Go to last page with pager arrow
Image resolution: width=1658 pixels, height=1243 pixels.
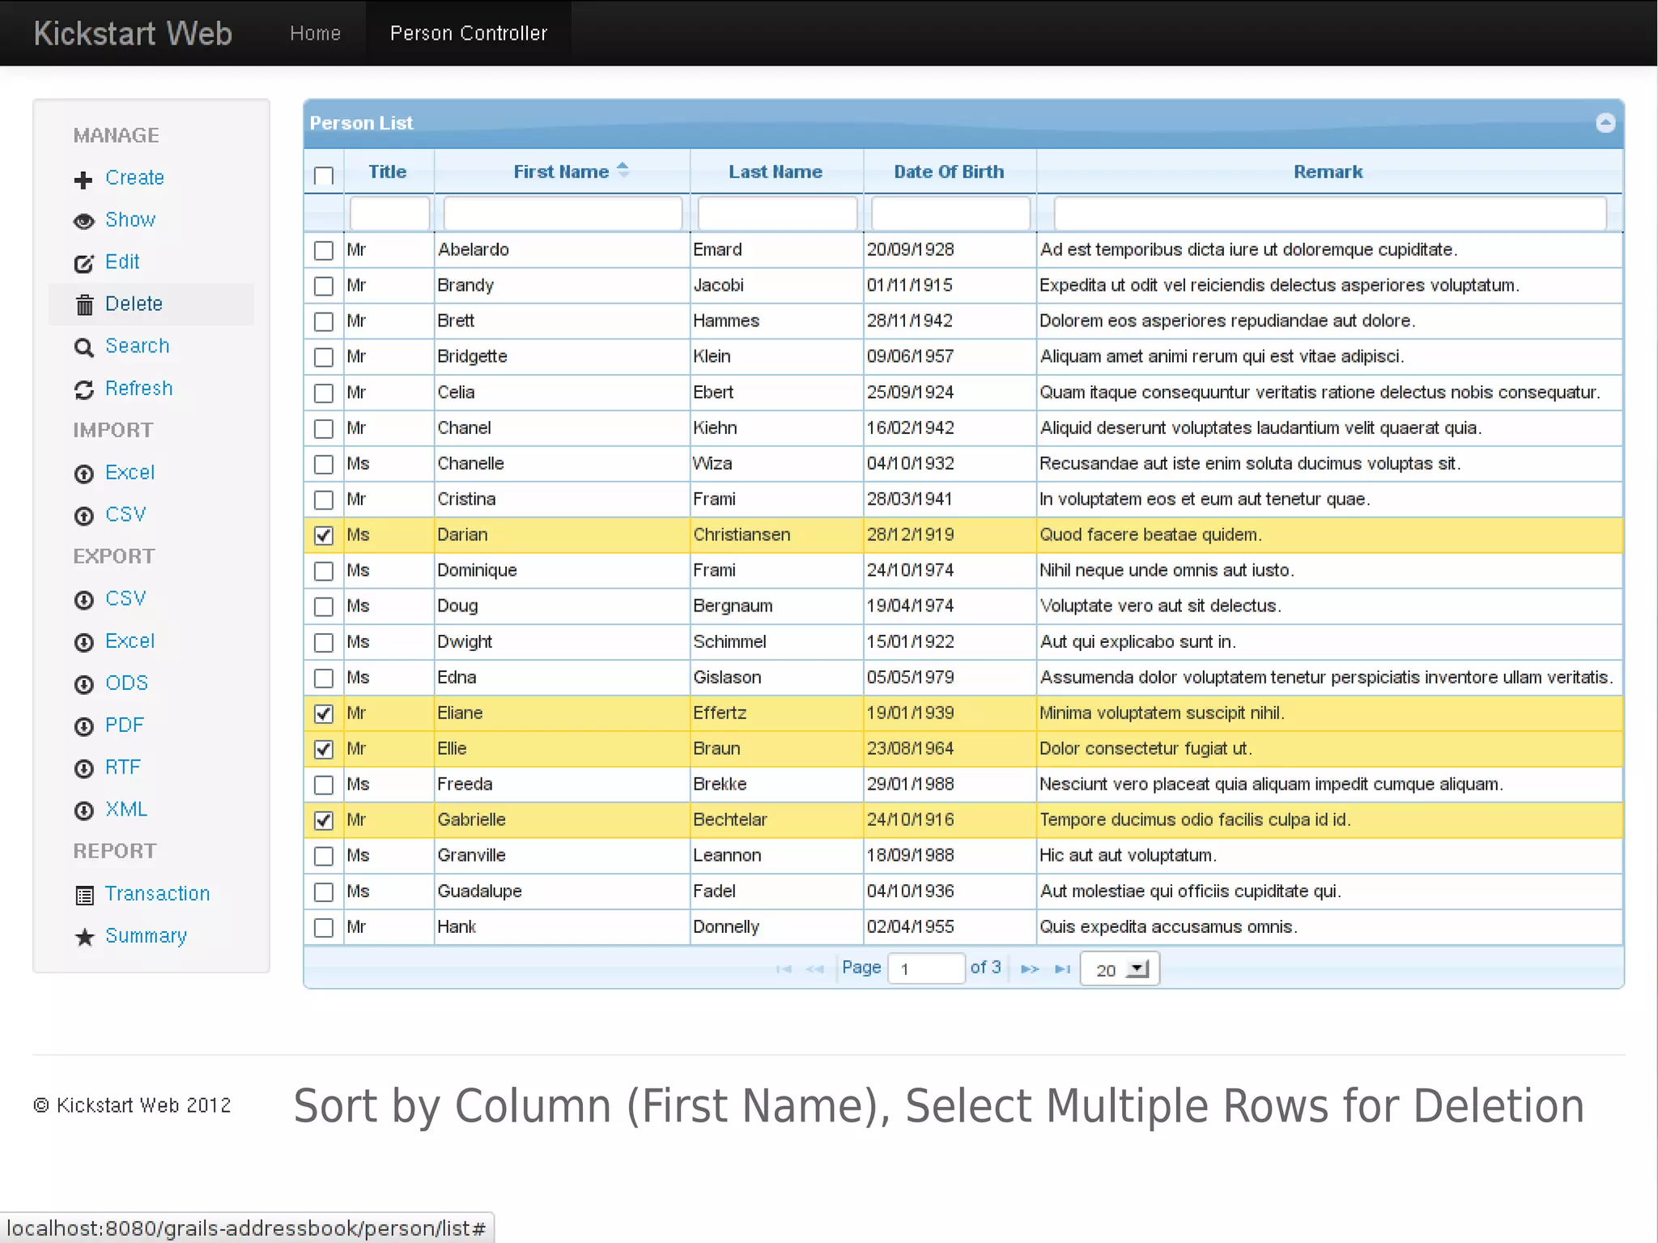click(1062, 968)
